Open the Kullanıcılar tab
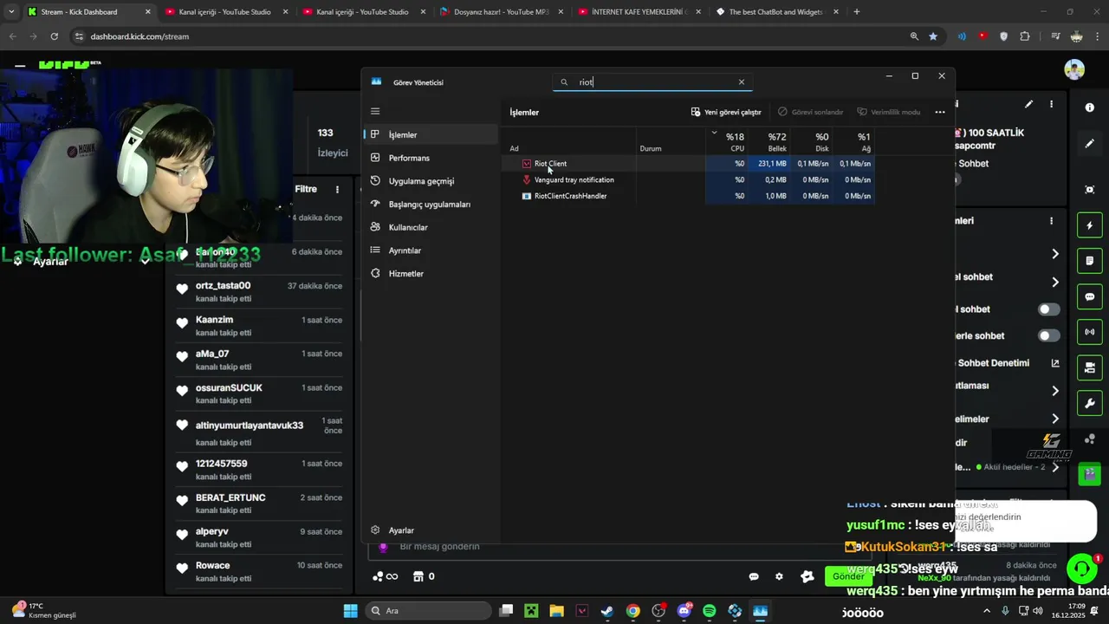 pyautogui.click(x=431, y=227)
